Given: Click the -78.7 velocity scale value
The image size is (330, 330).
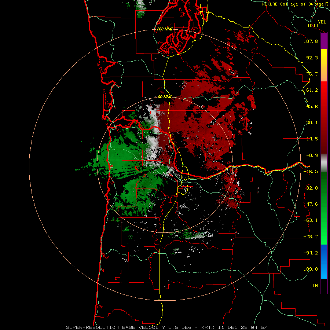Looking at the screenshot, I should tap(311, 237).
